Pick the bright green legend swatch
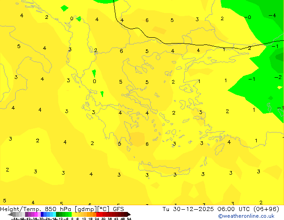The width and height of the screenshot is (284, 220). pos(67,214)
